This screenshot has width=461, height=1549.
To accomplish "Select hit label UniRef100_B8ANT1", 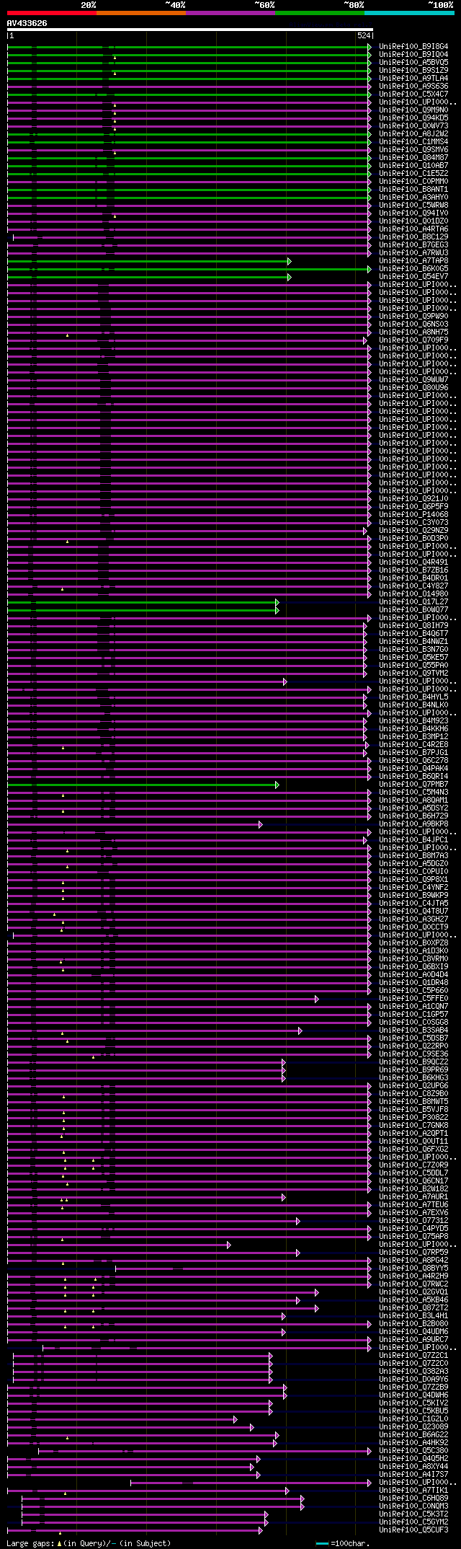I will [413, 189].
